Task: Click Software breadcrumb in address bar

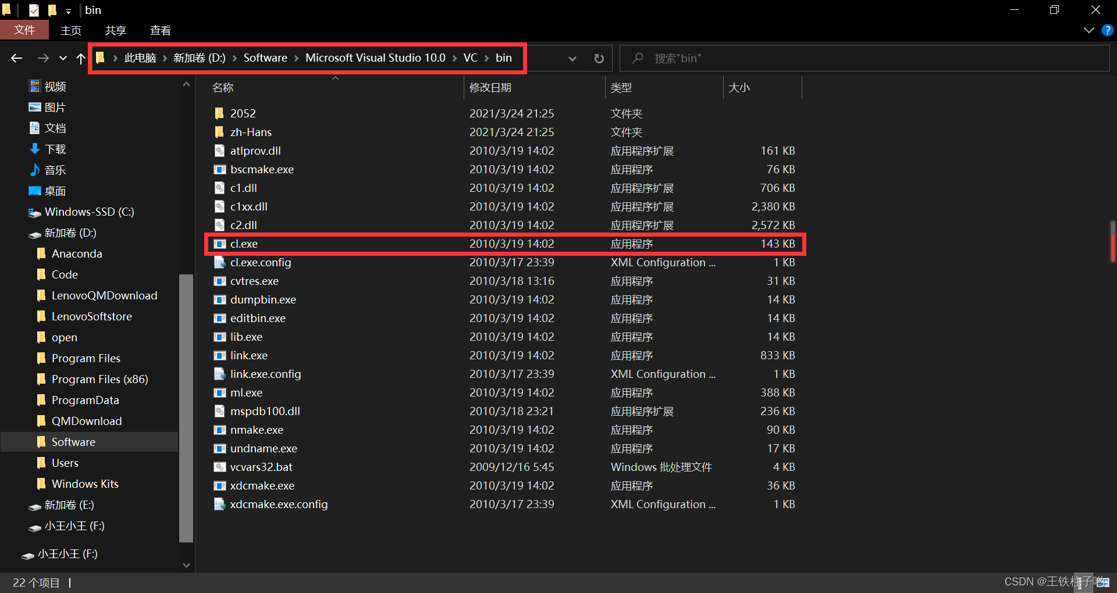Action: pos(265,58)
